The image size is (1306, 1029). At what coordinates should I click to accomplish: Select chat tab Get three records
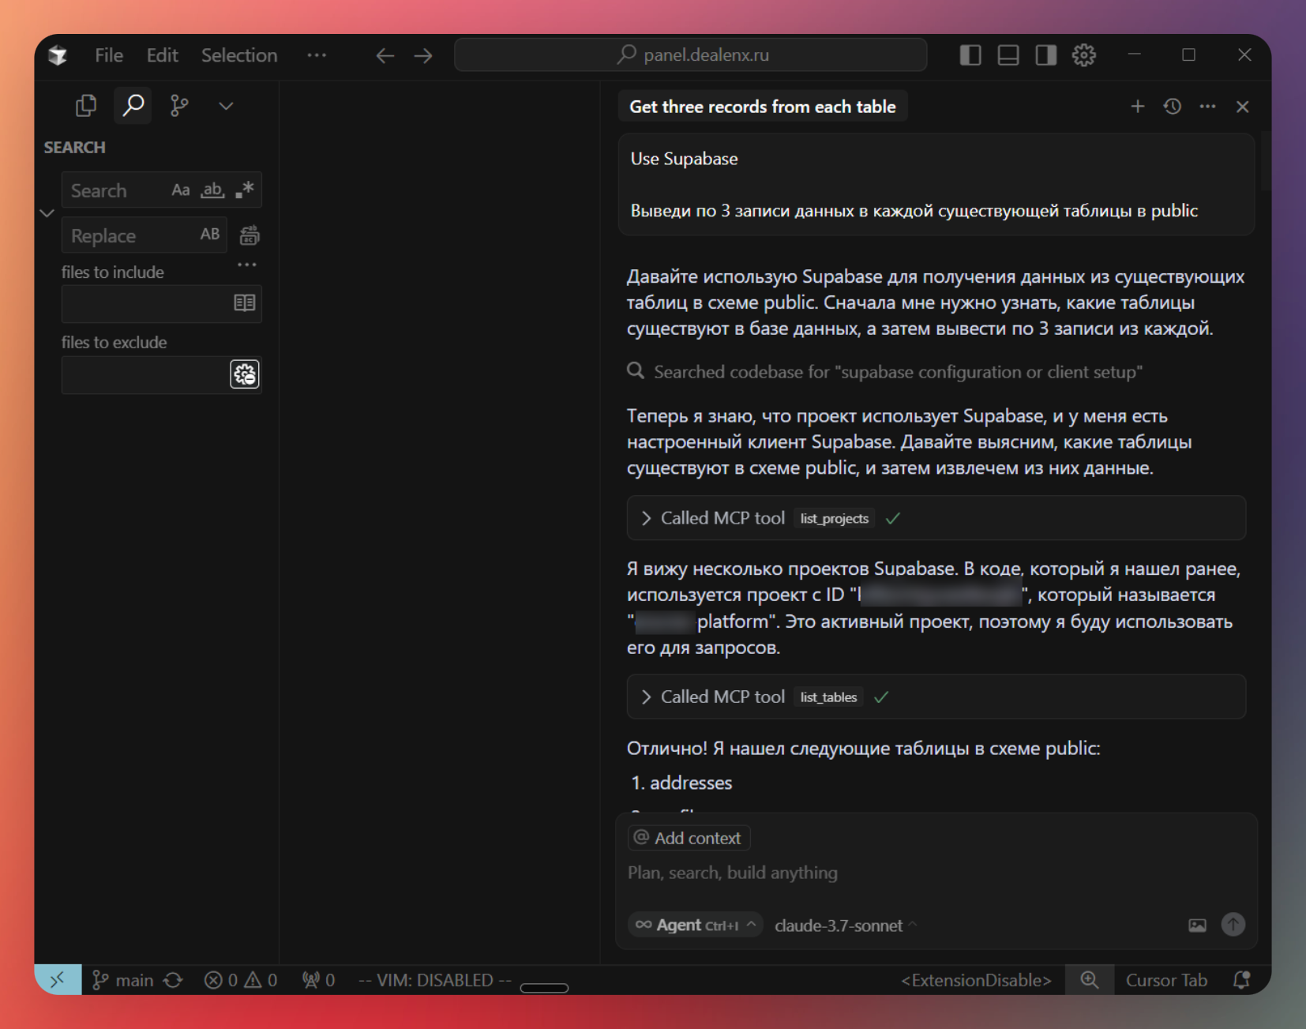(763, 107)
